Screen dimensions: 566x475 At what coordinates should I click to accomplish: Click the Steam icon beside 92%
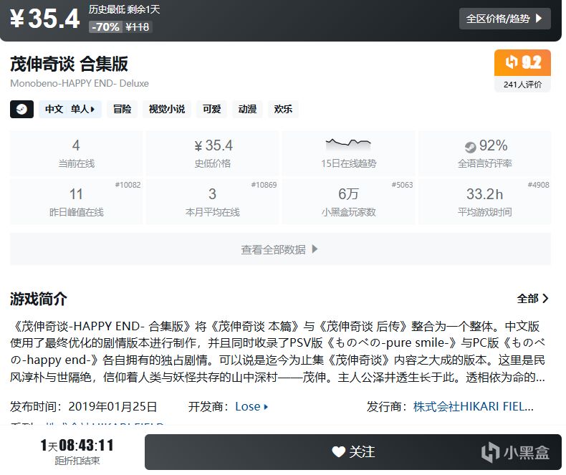(470, 147)
